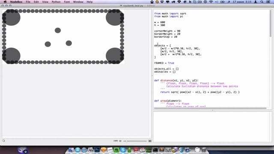The width and height of the screenshot is (274, 154).
Task: Open the NodeBox application menu
Action: click(x=16, y=2)
